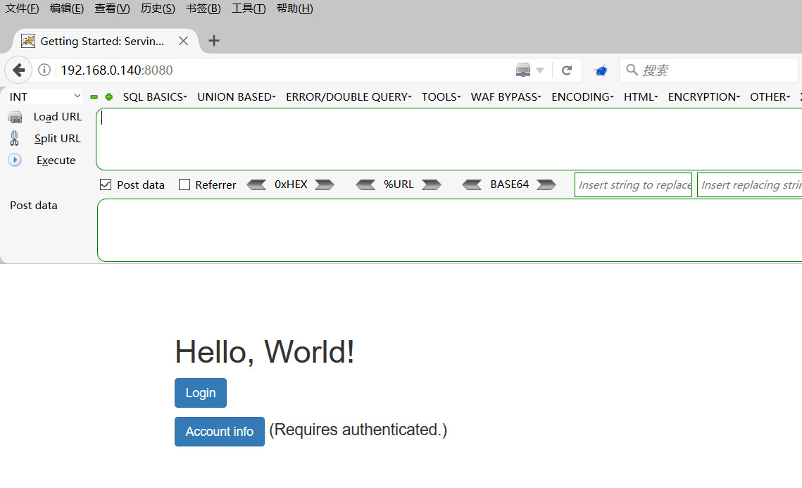This screenshot has width=802, height=488.
Task: Open a new tab with the plus button
Action: tap(214, 40)
